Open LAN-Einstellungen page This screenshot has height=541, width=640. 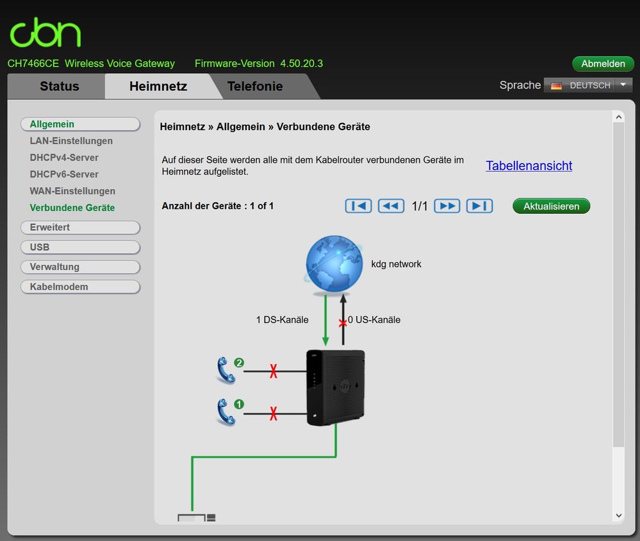point(71,141)
